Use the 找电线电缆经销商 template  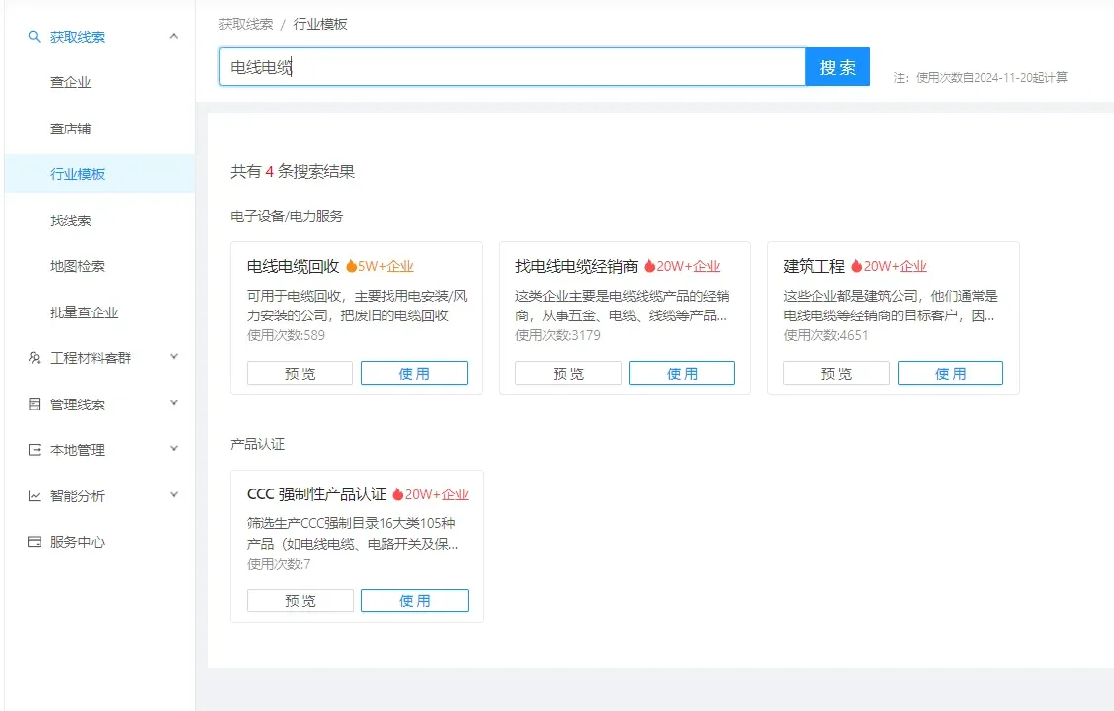(x=682, y=373)
